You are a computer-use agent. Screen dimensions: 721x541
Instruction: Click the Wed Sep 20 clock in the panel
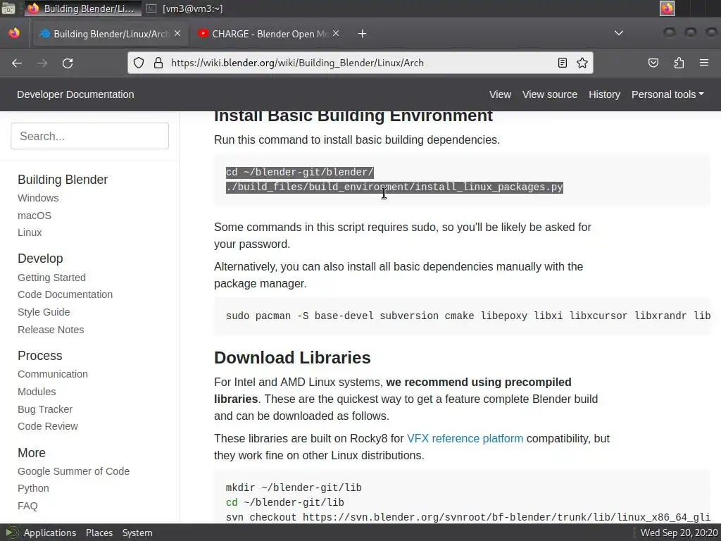point(679,533)
